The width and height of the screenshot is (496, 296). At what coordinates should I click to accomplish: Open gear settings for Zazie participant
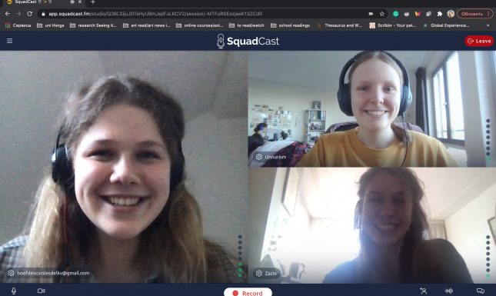(258, 273)
